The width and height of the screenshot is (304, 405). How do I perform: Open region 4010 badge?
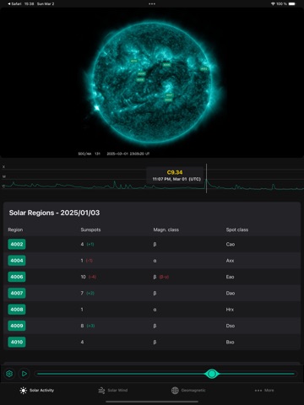[x=17, y=342]
